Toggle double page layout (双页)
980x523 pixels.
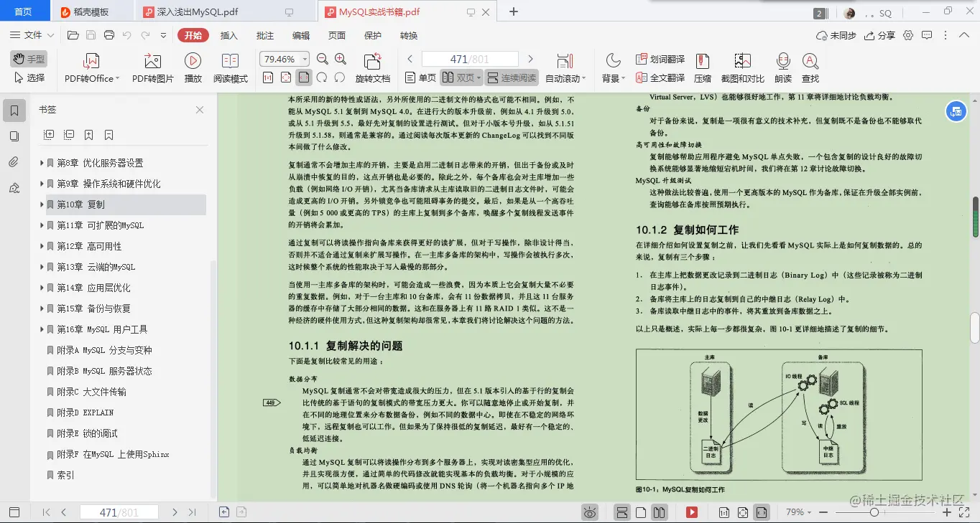point(461,77)
